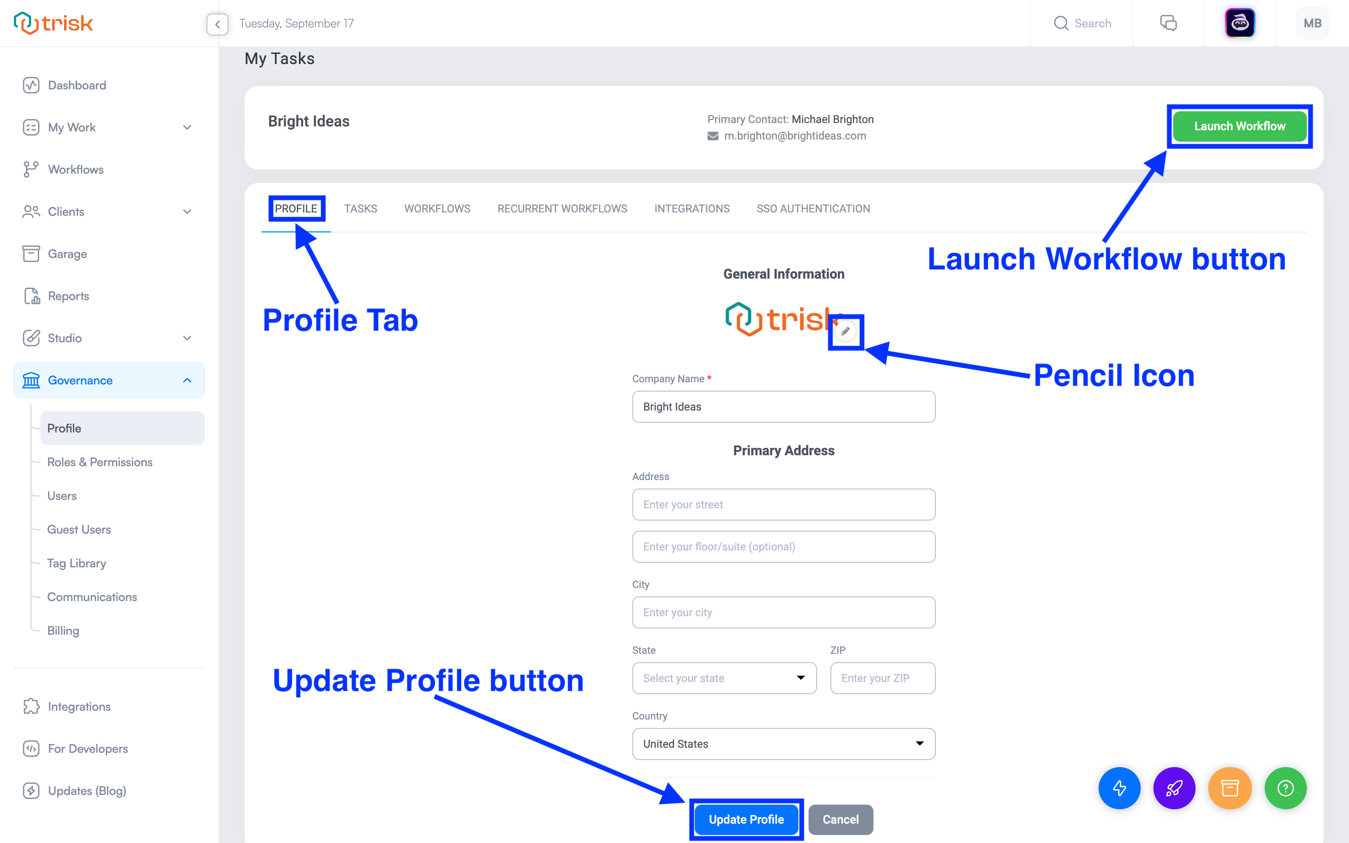Enter street address in Address field
This screenshot has height=843, width=1349.
tap(784, 503)
